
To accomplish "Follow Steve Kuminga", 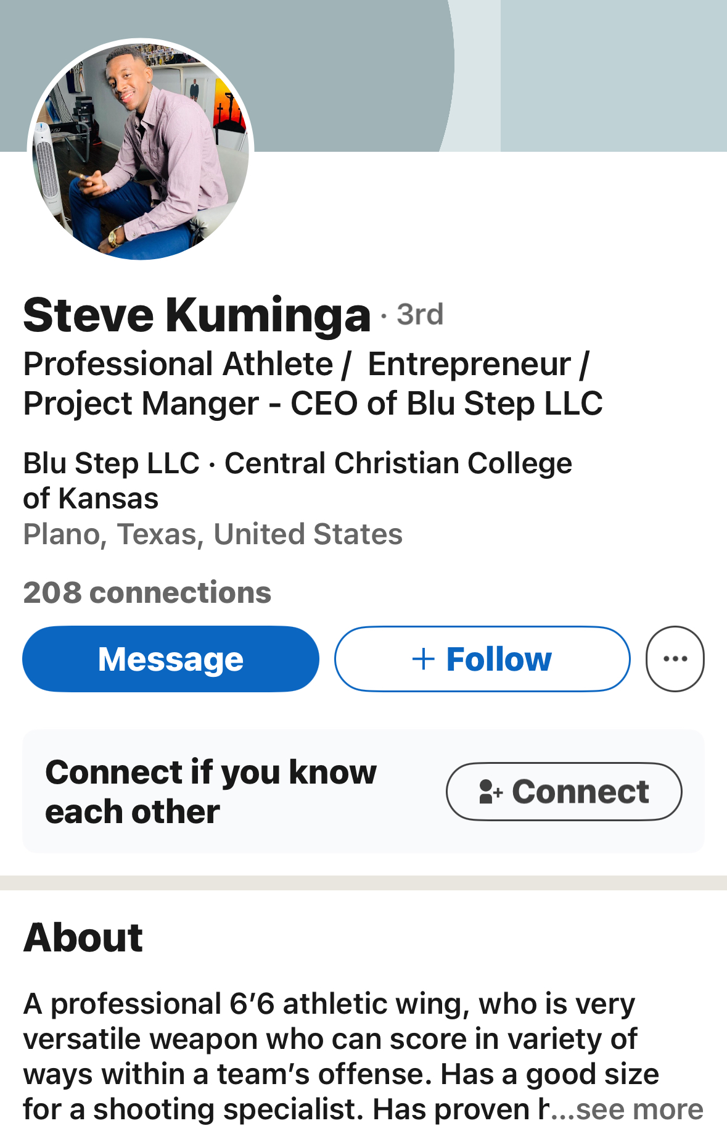I will 482,659.
